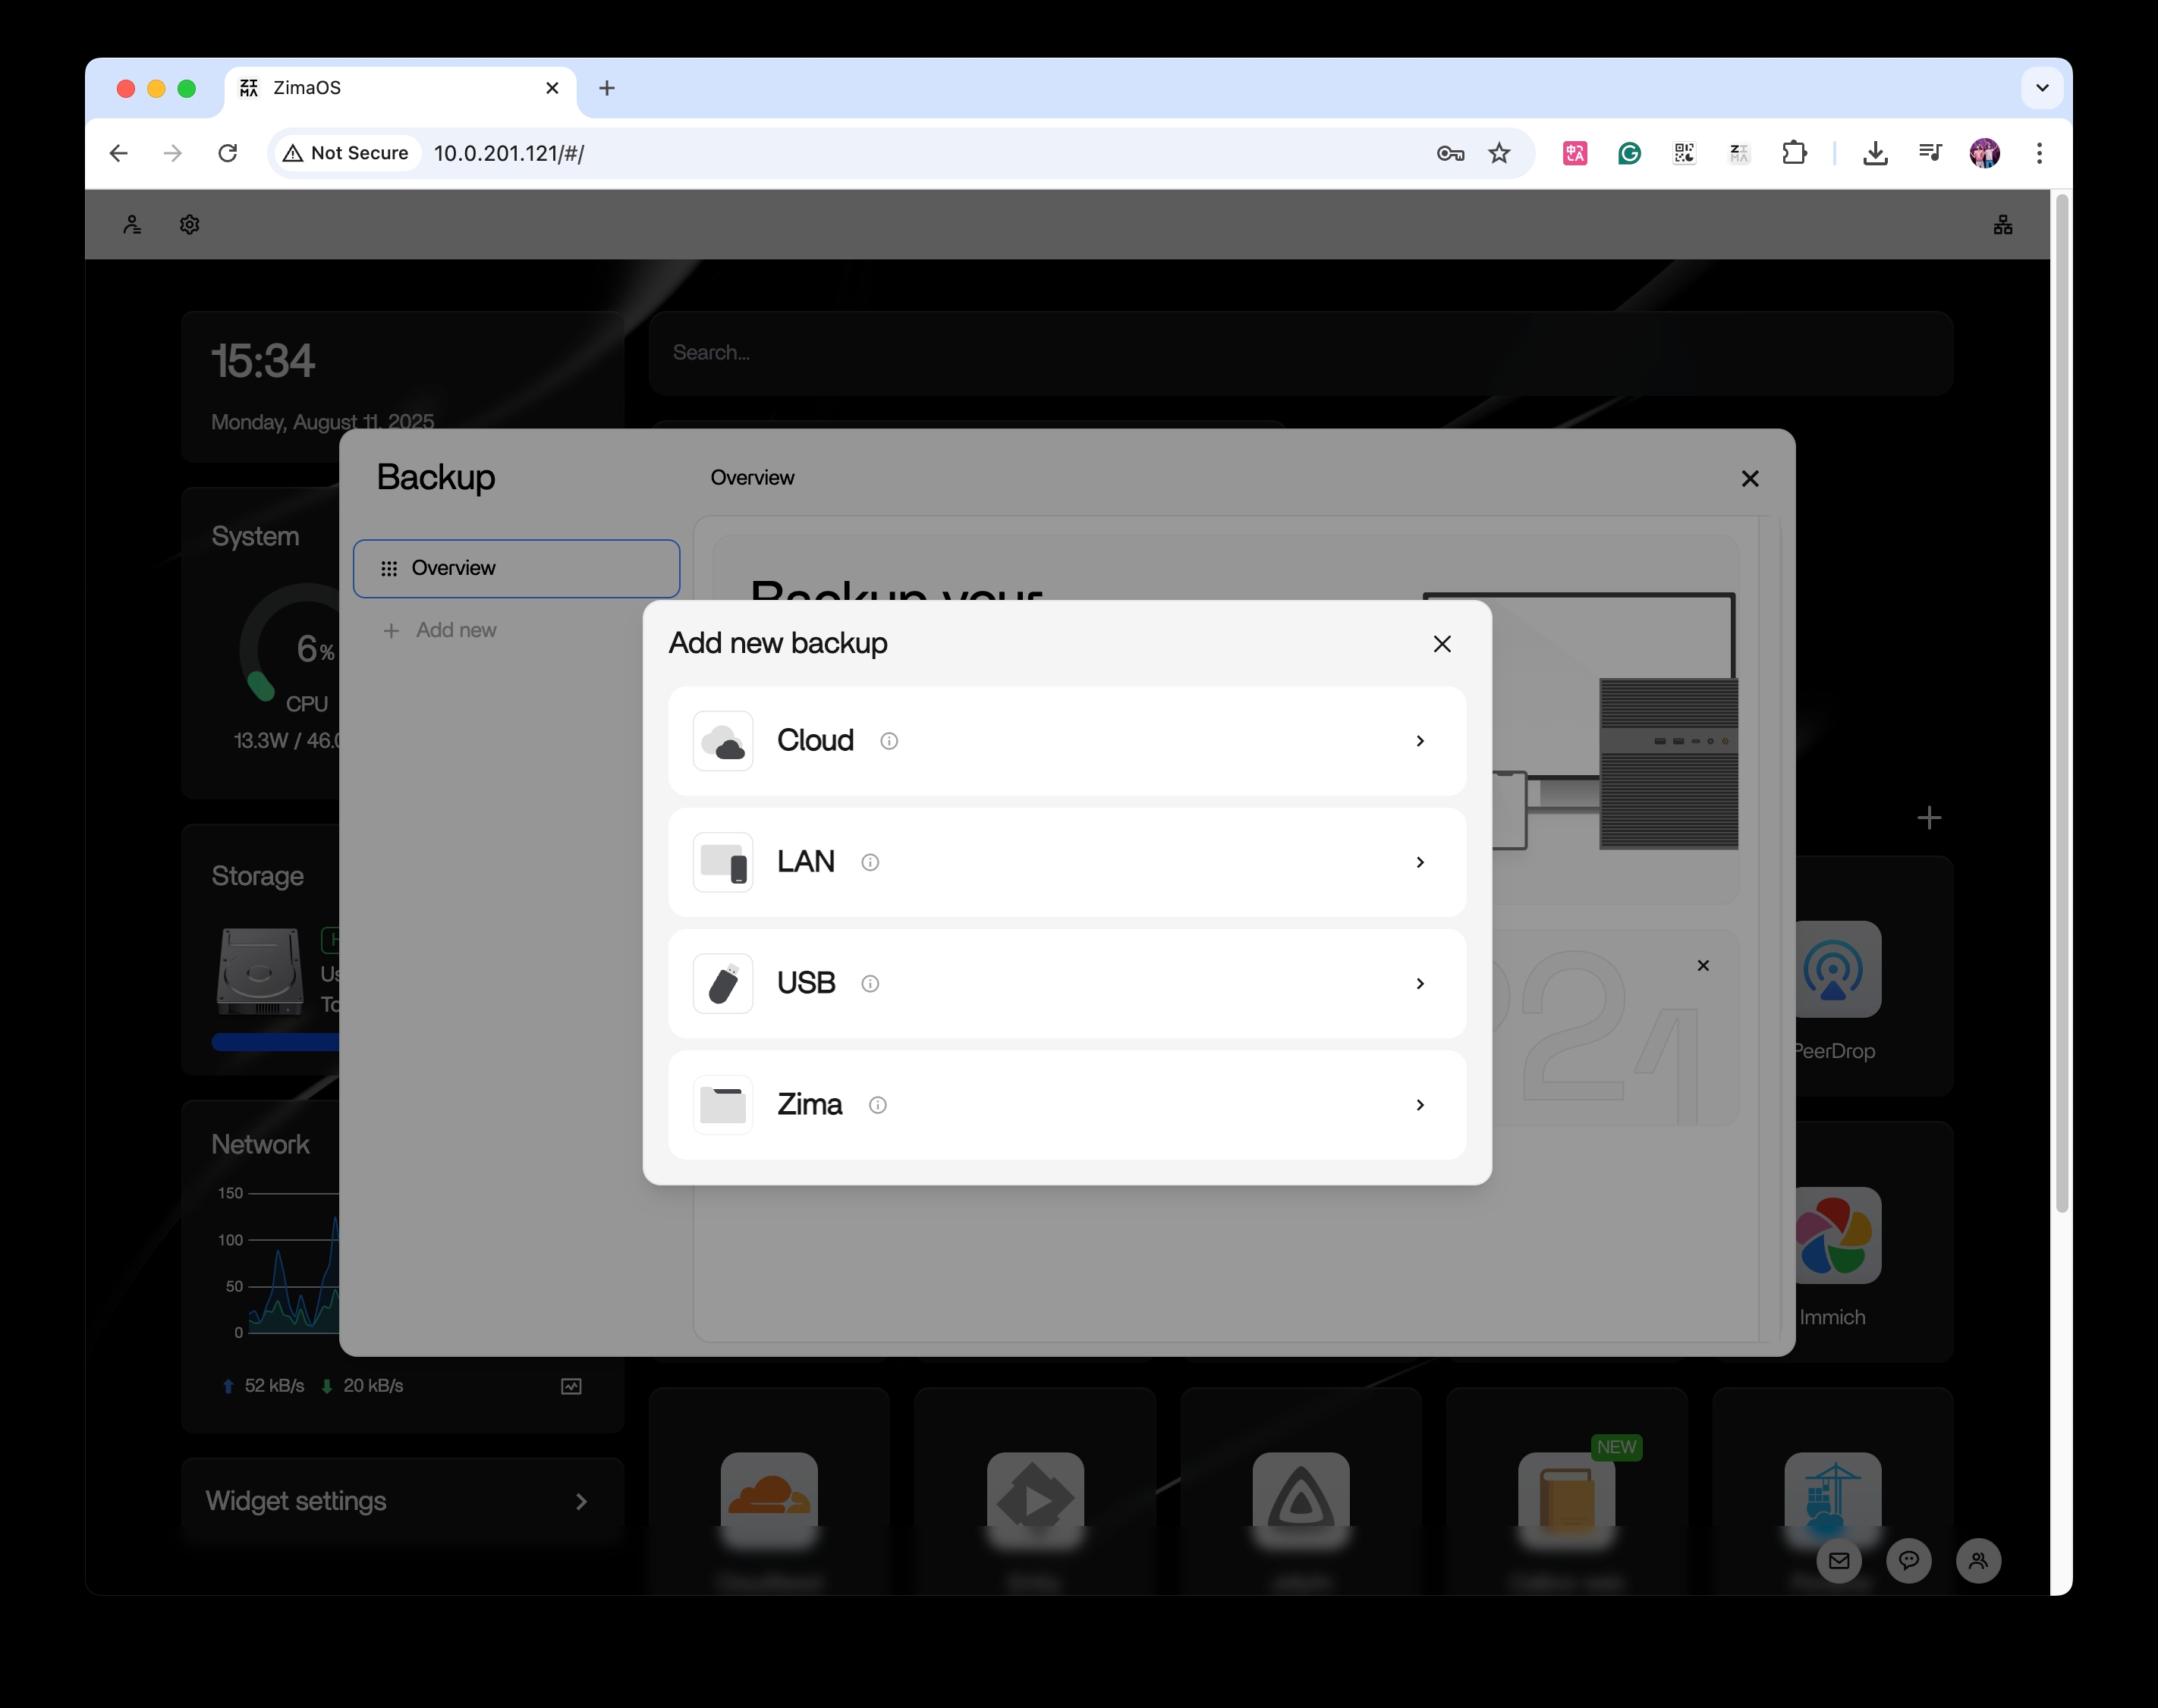Image resolution: width=2158 pixels, height=1708 pixels.
Task: Close the Backup window
Action: 1750,479
